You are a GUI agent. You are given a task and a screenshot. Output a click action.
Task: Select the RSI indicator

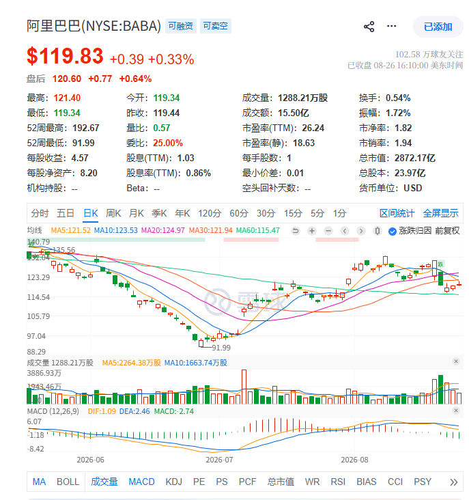(x=338, y=482)
